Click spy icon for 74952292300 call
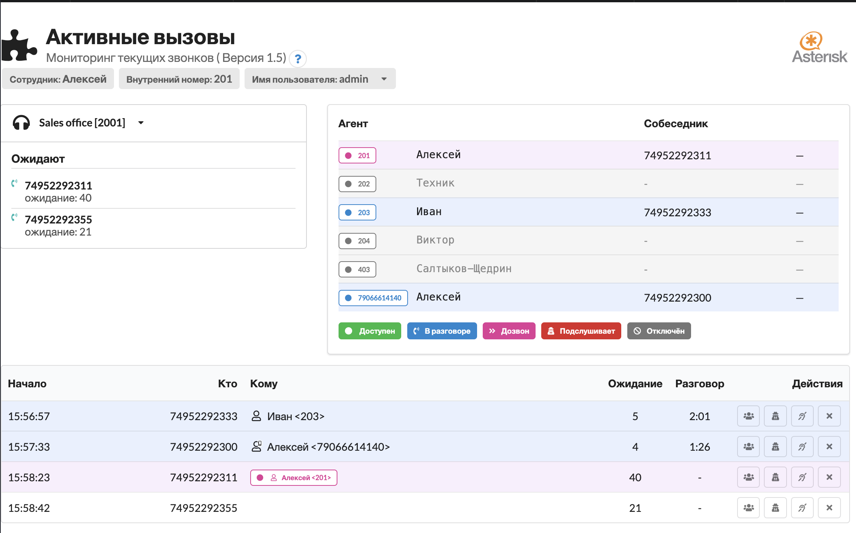This screenshot has height=533, width=856. click(x=775, y=447)
